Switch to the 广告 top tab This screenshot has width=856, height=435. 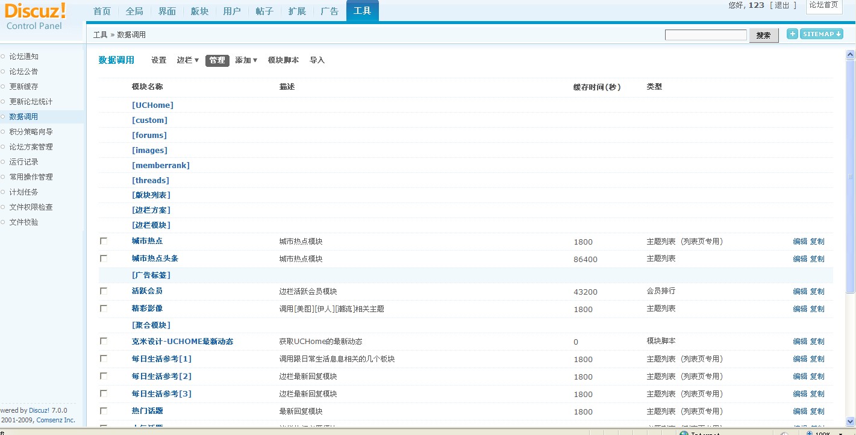click(330, 11)
